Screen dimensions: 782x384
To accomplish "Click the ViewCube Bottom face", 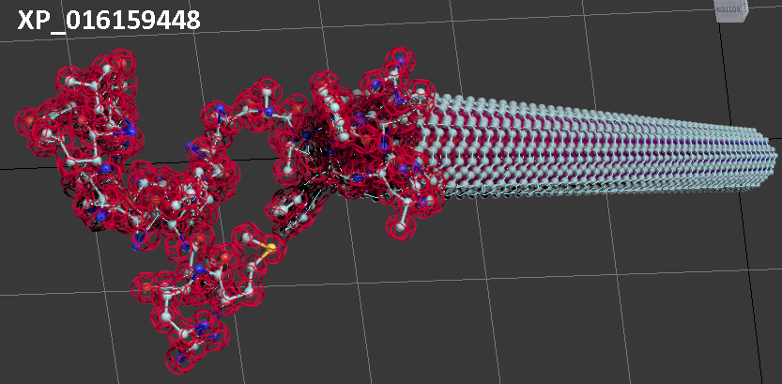I will [x=729, y=10].
